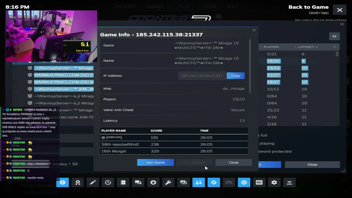The width and height of the screenshot is (352, 198).
Task: Open the wrench tools icon
Action: pos(168,182)
